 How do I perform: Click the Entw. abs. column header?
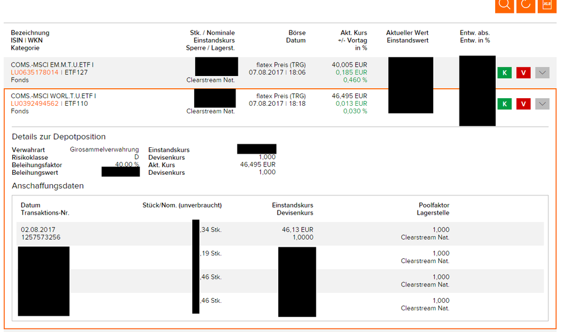click(475, 33)
